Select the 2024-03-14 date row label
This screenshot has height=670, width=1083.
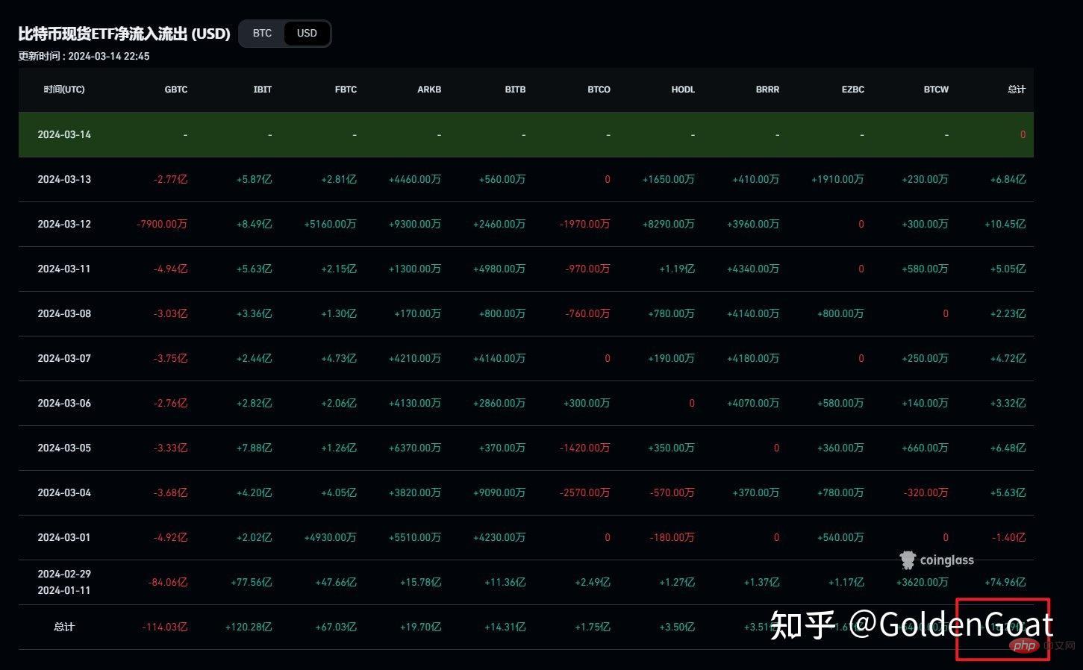[x=64, y=135]
